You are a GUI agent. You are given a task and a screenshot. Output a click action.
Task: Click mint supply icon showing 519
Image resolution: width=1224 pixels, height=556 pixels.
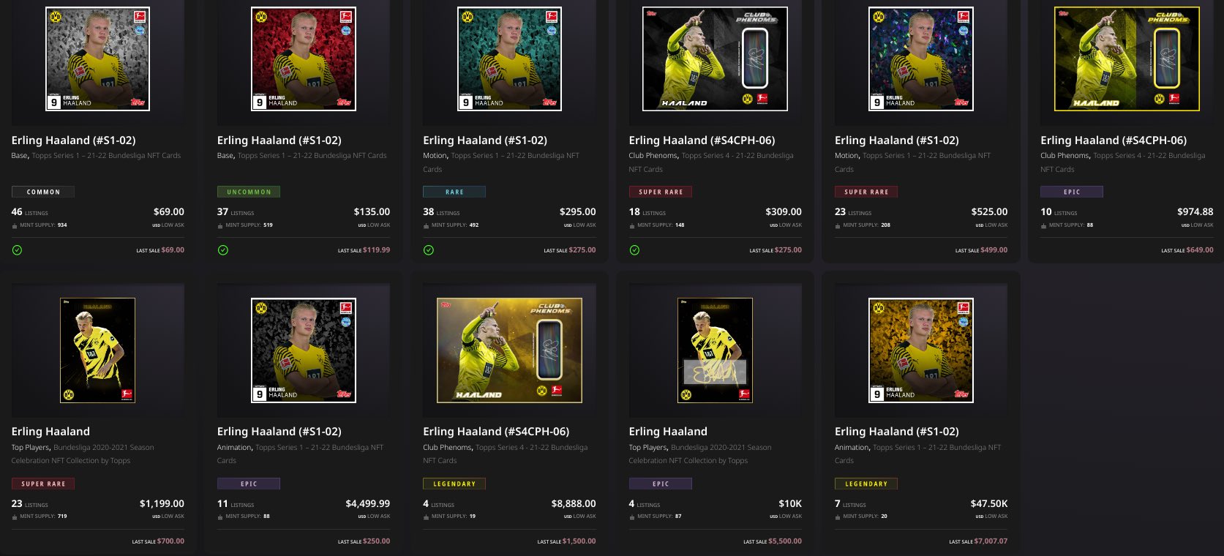tap(220, 225)
